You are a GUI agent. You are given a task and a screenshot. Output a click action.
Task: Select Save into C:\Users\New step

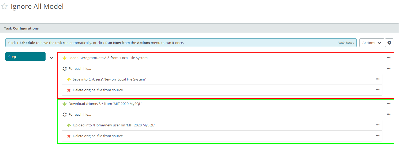tap(222, 79)
